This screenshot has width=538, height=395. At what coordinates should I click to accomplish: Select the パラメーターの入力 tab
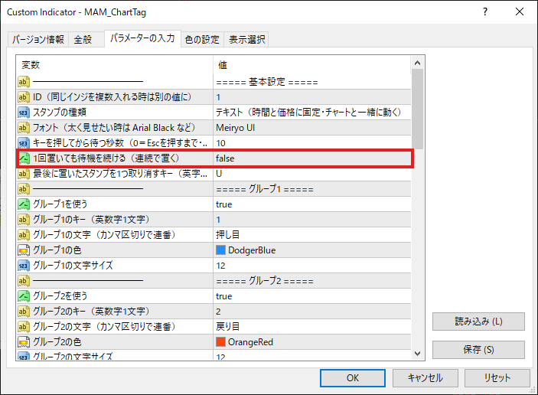pos(142,38)
